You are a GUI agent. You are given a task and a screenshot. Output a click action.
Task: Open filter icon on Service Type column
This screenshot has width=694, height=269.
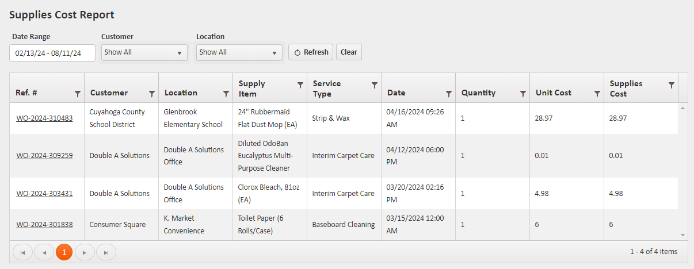[375, 85]
